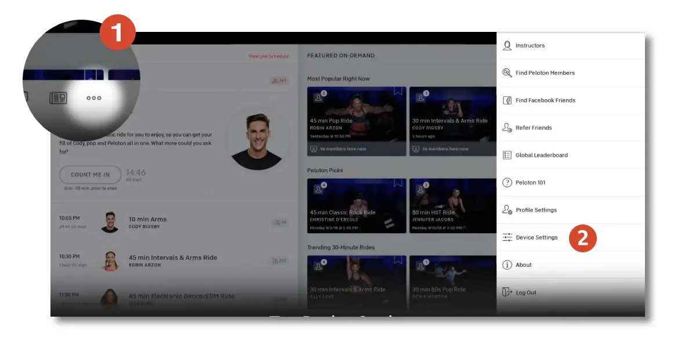Bookmark Ally Love's 30 min Intervals & Arms Ride
Image resolution: width=696 pixels, height=348 pixels.
[x=398, y=260]
